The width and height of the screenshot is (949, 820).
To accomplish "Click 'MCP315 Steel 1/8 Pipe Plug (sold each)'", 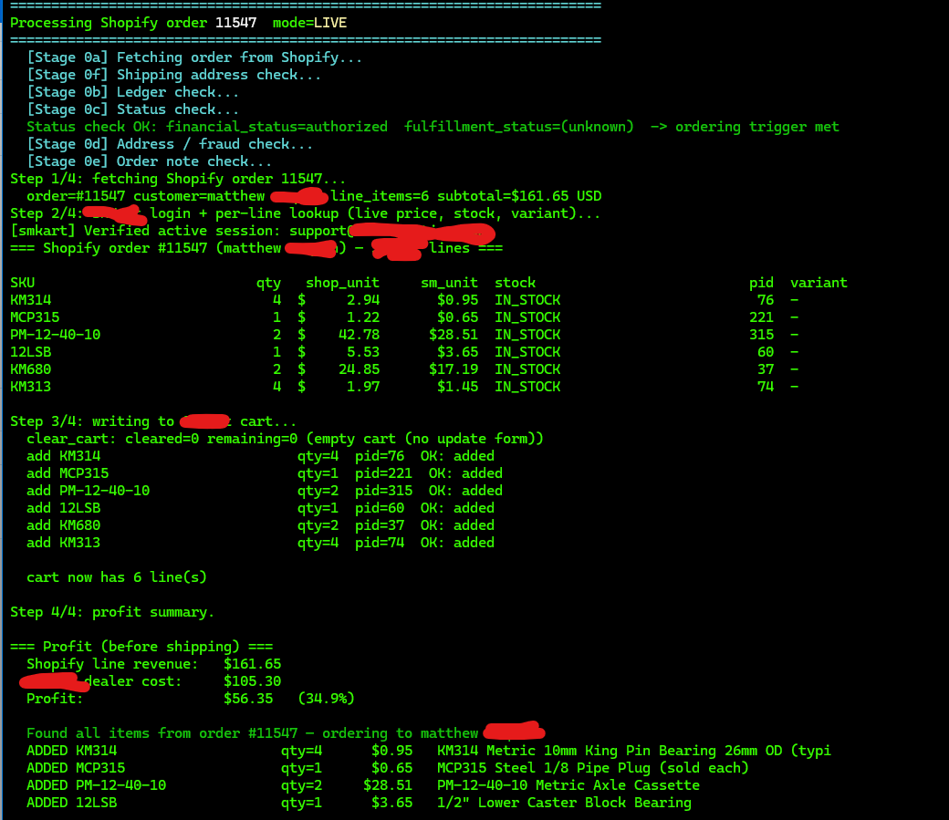I will tap(592, 769).
